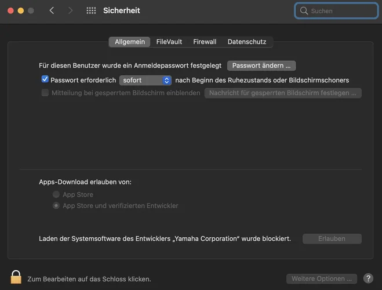
Task: Go back with the left chevron
Action: [x=52, y=10]
